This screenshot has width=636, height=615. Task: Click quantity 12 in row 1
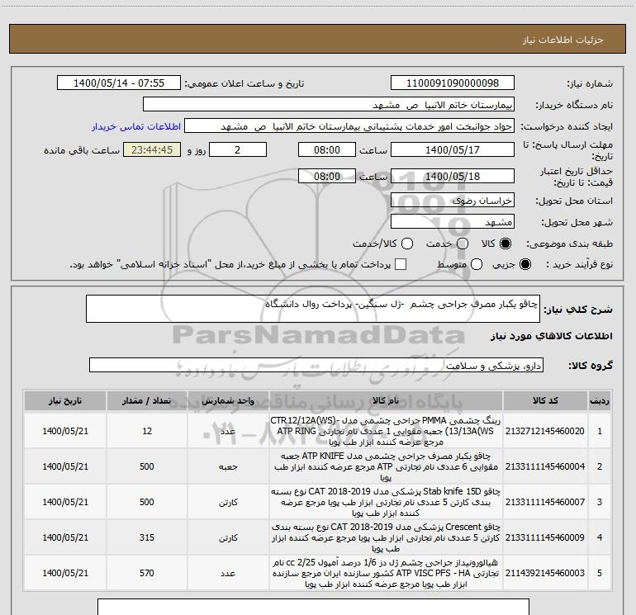coord(147,431)
